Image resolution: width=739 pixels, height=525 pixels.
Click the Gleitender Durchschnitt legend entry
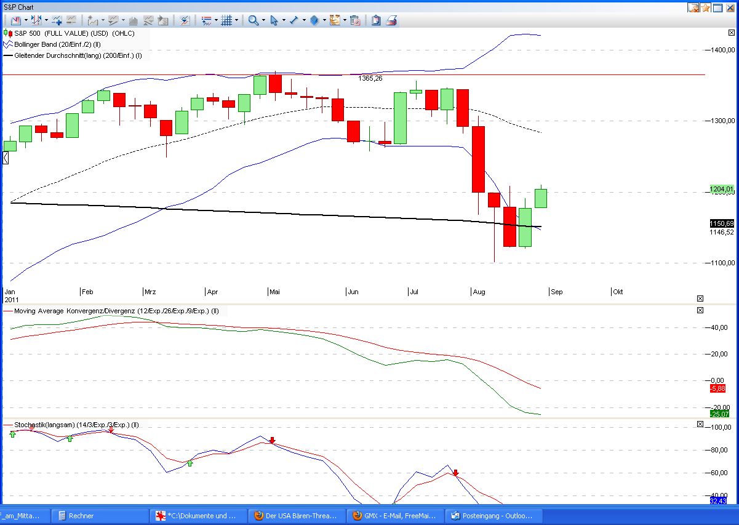click(x=73, y=55)
